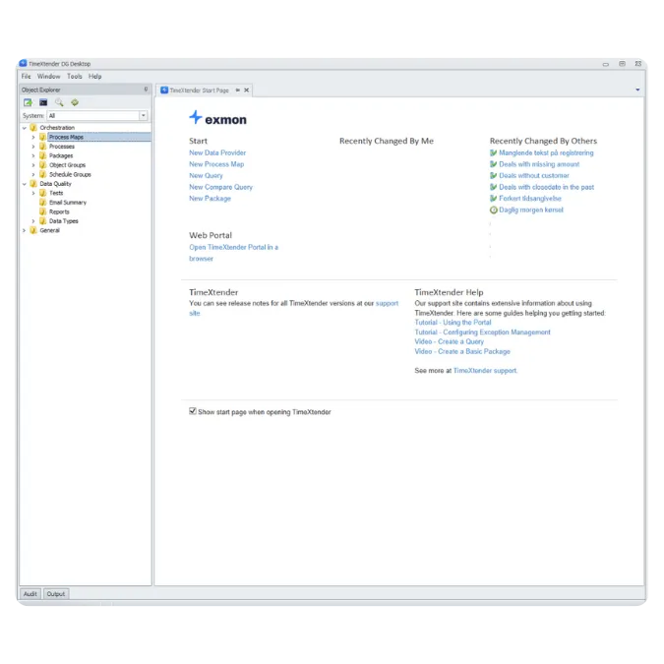The width and height of the screenshot is (664, 664).
Task: Click Video - Create a Basic Package link
Action: (x=462, y=351)
